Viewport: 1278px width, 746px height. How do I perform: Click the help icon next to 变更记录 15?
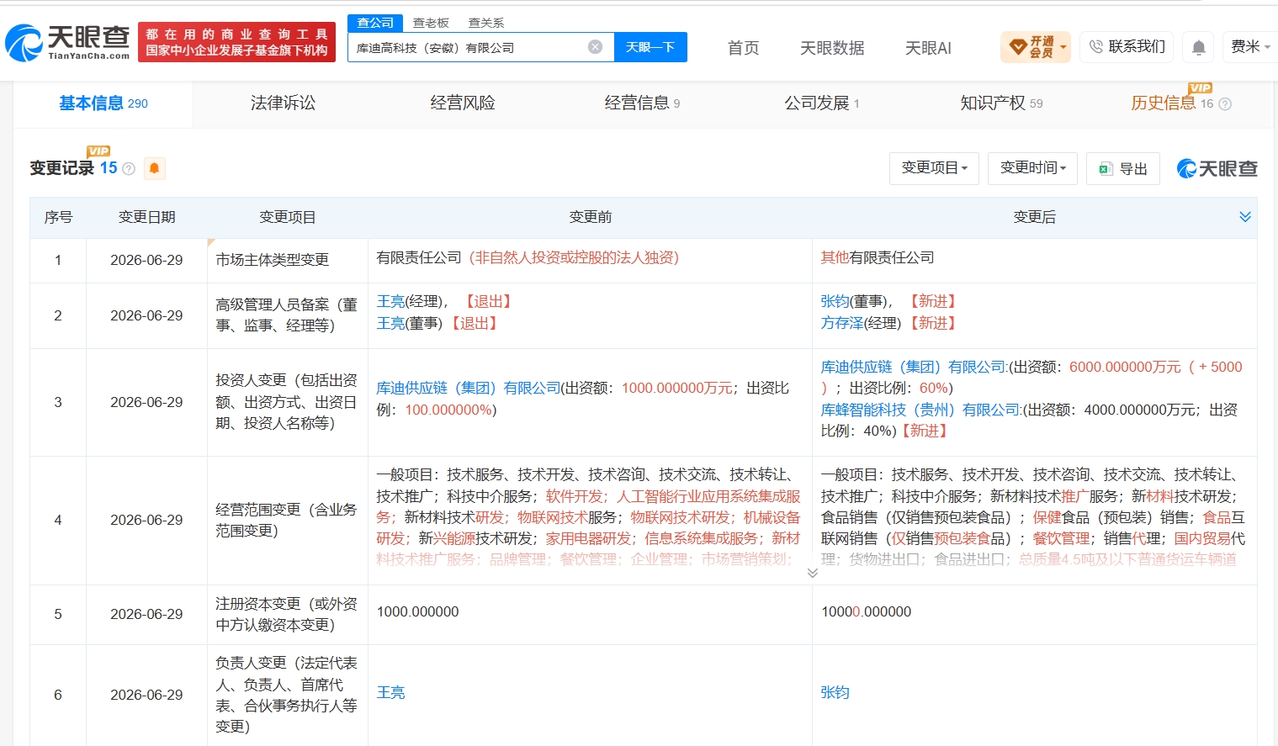click(x=129, y=169)
